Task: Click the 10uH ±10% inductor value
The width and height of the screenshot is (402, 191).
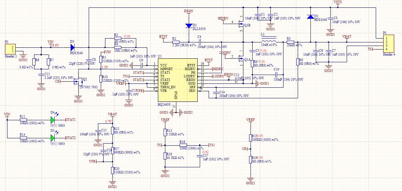Action: pyautogui.click(x=269, y=45)
